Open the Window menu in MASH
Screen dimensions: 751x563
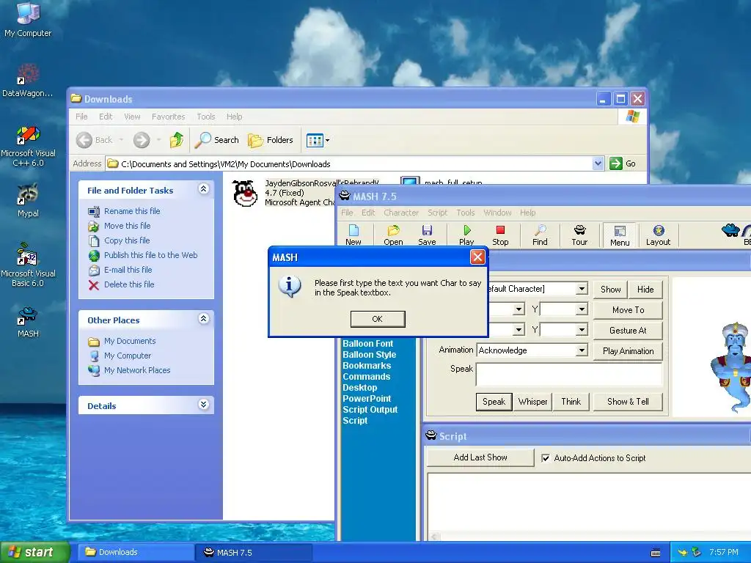(x=497, y=213)
